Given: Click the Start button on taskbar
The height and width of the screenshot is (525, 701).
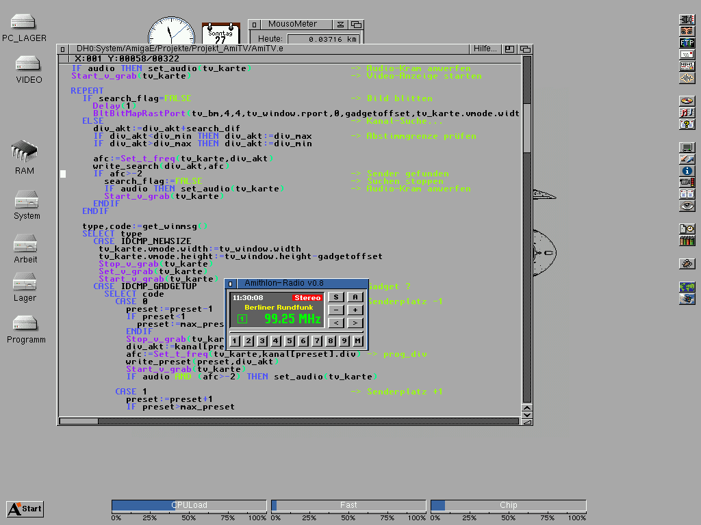Looking at the screenshot, I should tap(25, 509).
